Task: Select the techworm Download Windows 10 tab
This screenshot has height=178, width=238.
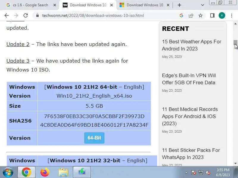Action: pyautogui.click(x=88, y=5)
